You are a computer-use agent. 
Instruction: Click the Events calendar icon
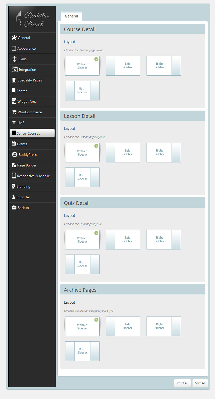14,144
